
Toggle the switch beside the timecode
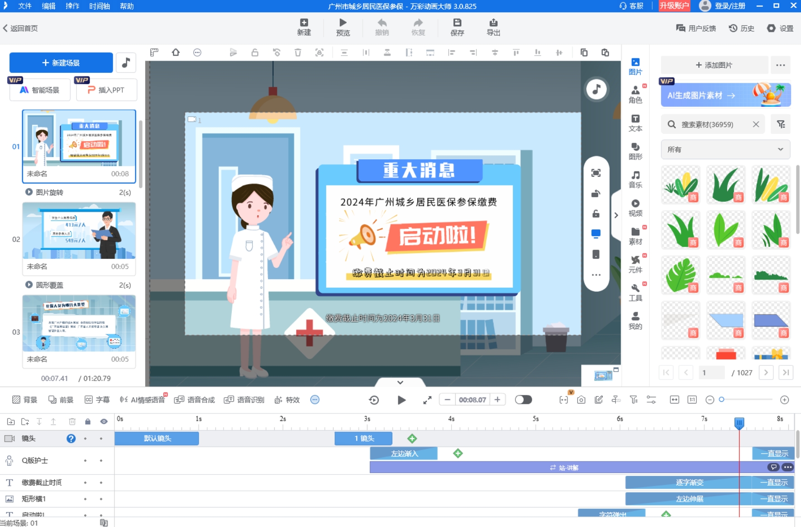523,400
